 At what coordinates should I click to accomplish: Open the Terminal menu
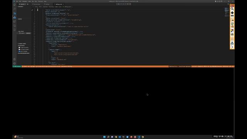pyautogui.click(x=41, y=2)
